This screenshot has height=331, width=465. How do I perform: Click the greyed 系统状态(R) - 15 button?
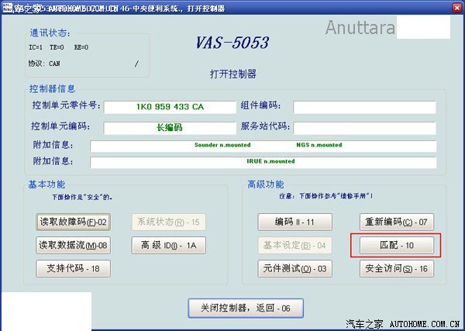point(168,222)
